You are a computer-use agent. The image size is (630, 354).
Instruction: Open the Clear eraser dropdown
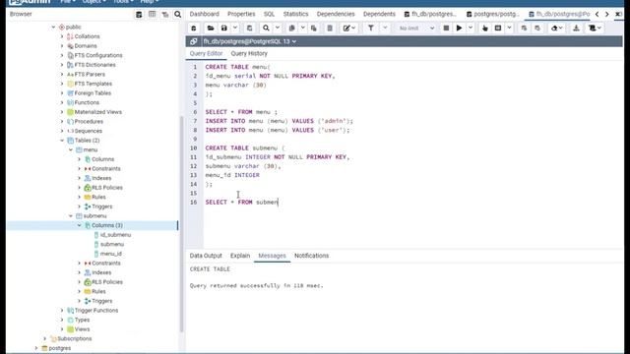click(x=556, y=29)
